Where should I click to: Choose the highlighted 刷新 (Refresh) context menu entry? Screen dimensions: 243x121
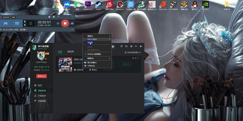pos(97,43)
